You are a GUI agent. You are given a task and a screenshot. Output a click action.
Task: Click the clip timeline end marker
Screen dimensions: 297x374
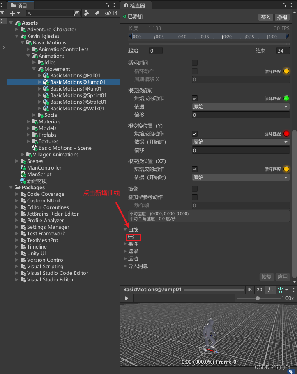click(288, 37)
